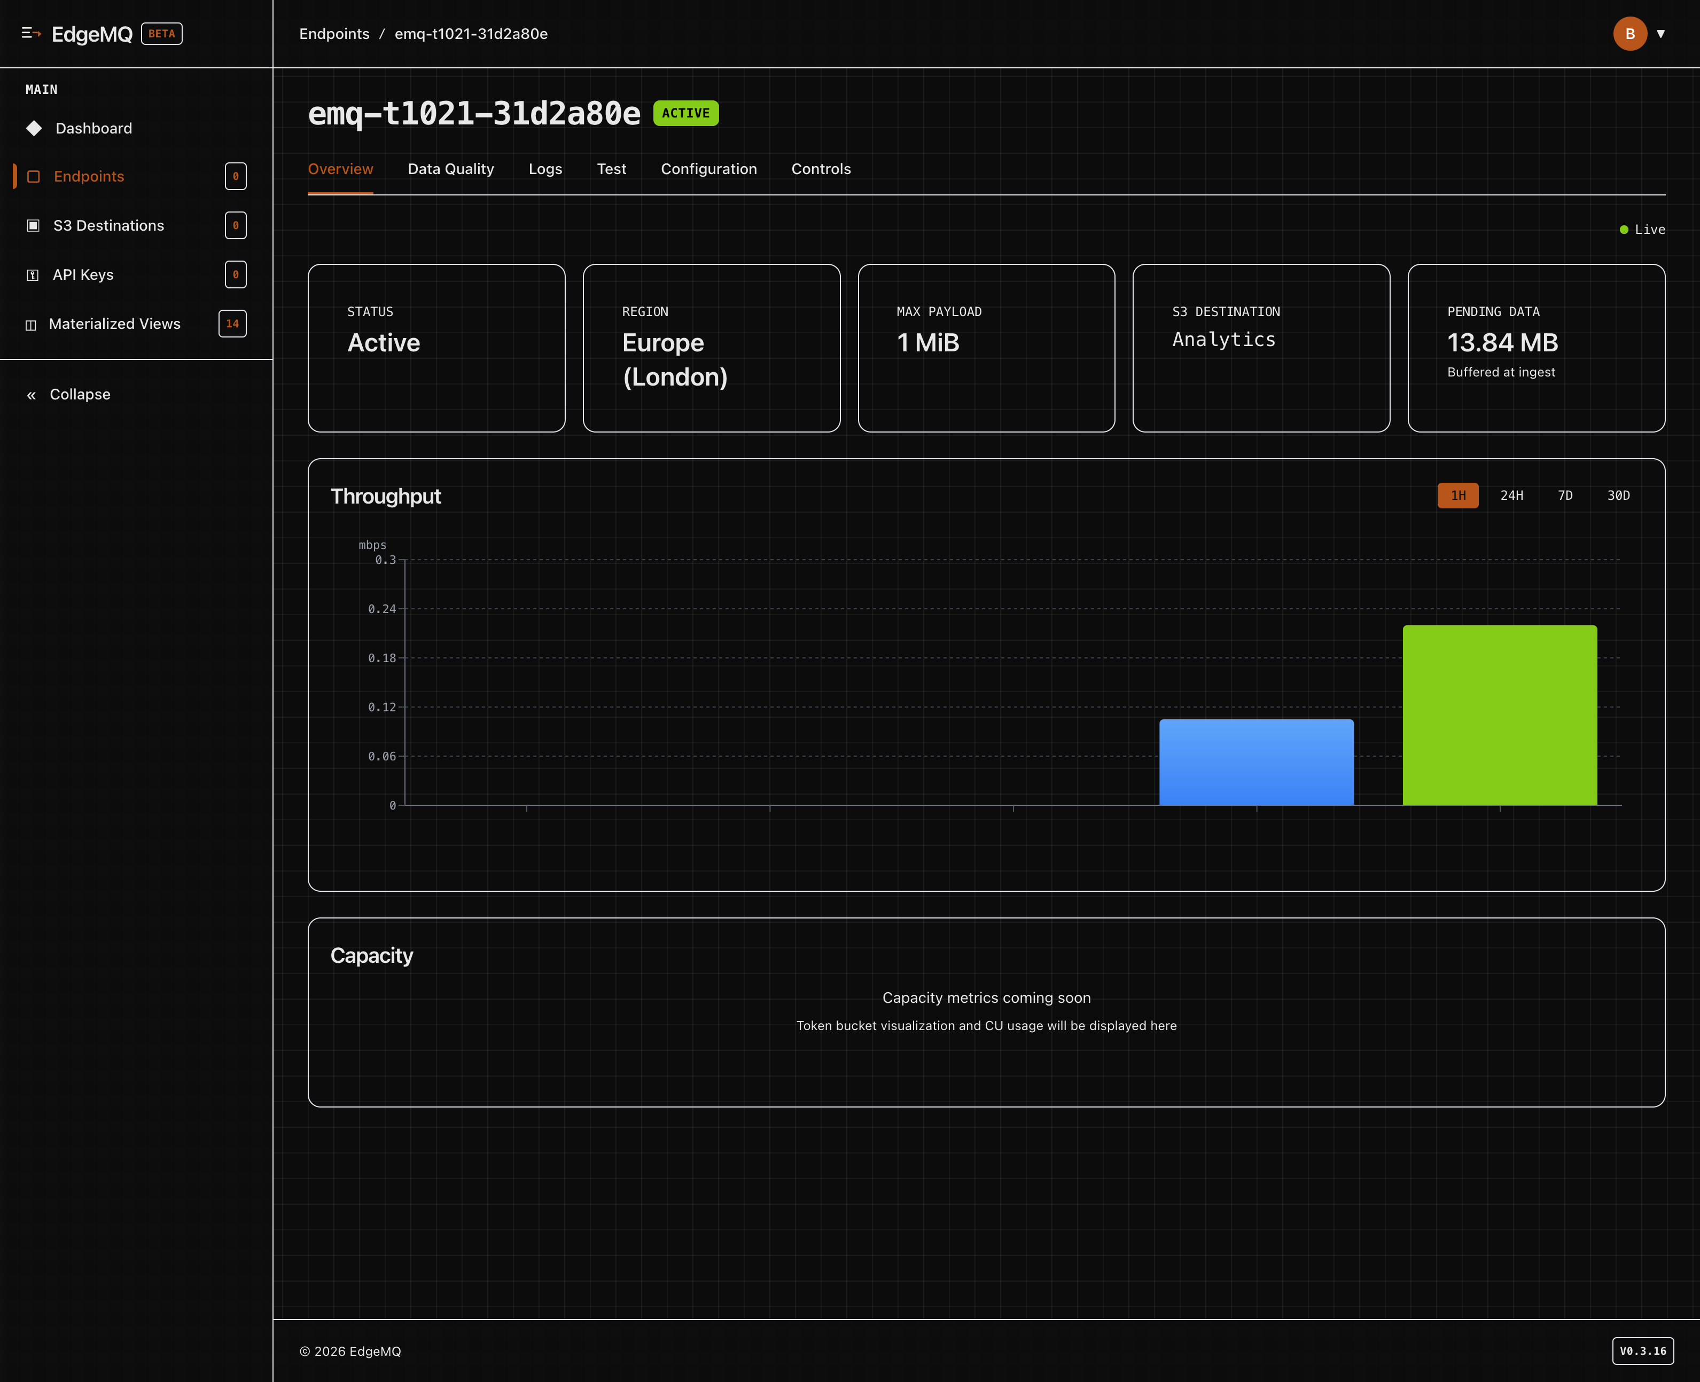The image size is (1700, 1382).
Task: Navigate to Endpoints via the breadcrumb
Action: click(x=334, y=34)
